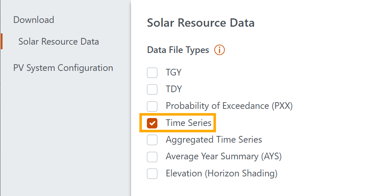
Task: Click the Solar Resource Data page heading
Action: tap(200, 23)
